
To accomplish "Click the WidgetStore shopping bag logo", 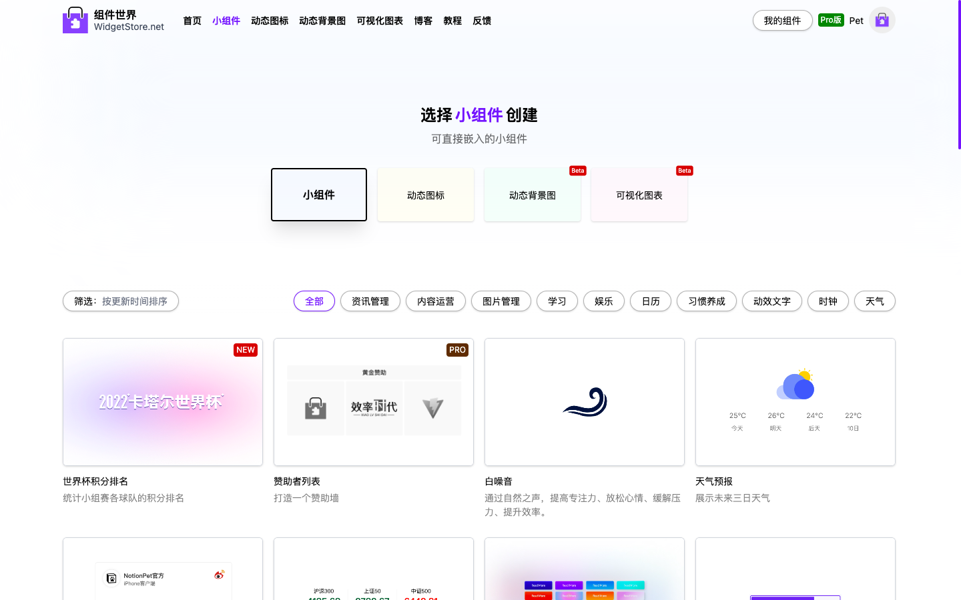I will [x=75, y=20].
